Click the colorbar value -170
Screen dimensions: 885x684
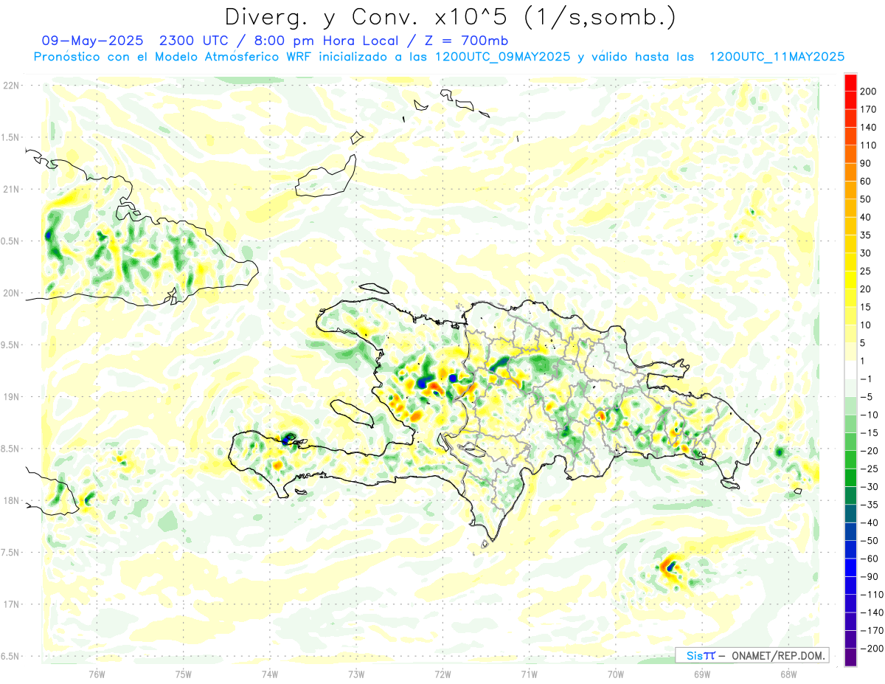872,630
